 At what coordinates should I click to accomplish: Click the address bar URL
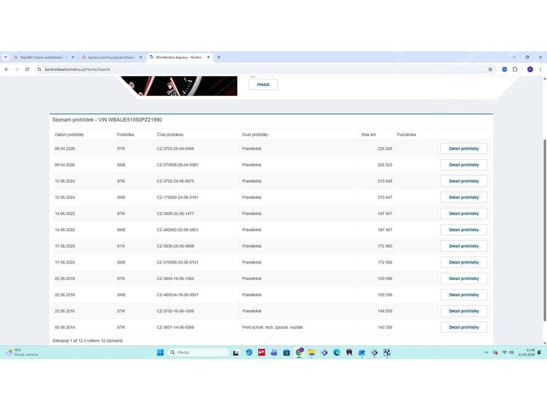click(x=78, y=69)
